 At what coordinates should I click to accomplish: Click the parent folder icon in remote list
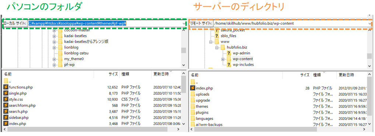pyautogui.click(x=193, y=82)
